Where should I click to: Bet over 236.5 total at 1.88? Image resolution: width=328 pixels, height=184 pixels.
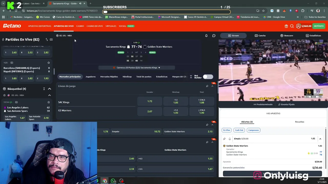pos(202,101)
